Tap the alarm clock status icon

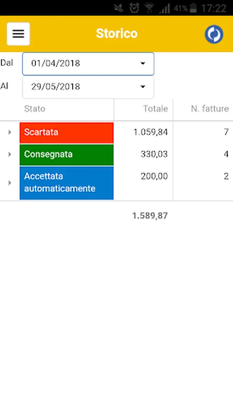click(134, 8)
